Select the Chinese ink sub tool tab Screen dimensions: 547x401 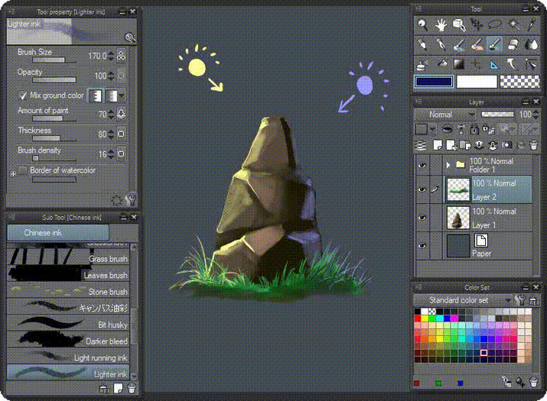[58, 232]
